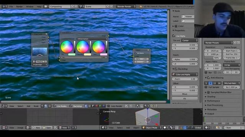245x137 pixels.
Task: Select anti-aliasing sample count 8
Action: click(211, 83)
